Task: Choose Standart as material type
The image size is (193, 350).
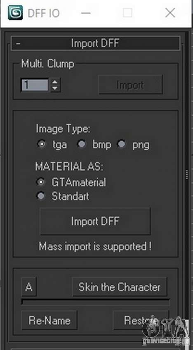Action: click(x=40, y=196)
